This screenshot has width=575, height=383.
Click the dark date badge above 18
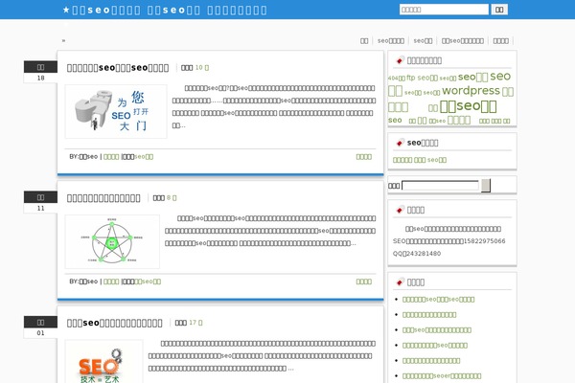40,67
